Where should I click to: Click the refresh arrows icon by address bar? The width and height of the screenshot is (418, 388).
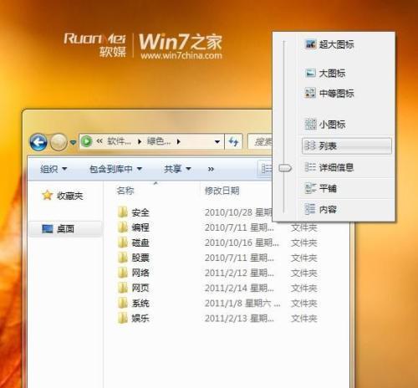pos(233,142)
